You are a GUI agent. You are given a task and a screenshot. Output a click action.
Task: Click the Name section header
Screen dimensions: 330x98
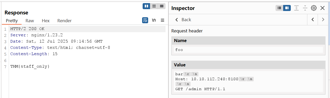(248, 41)
